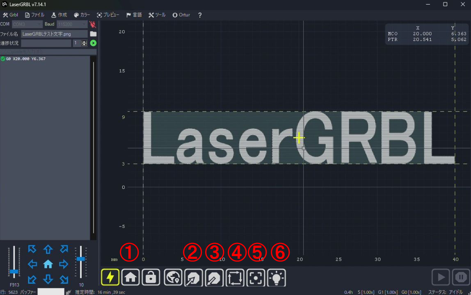Viewport: 471px width, 295px height.
Task: Click the homing house button in bottom toolbar
Action: [130, 277]
